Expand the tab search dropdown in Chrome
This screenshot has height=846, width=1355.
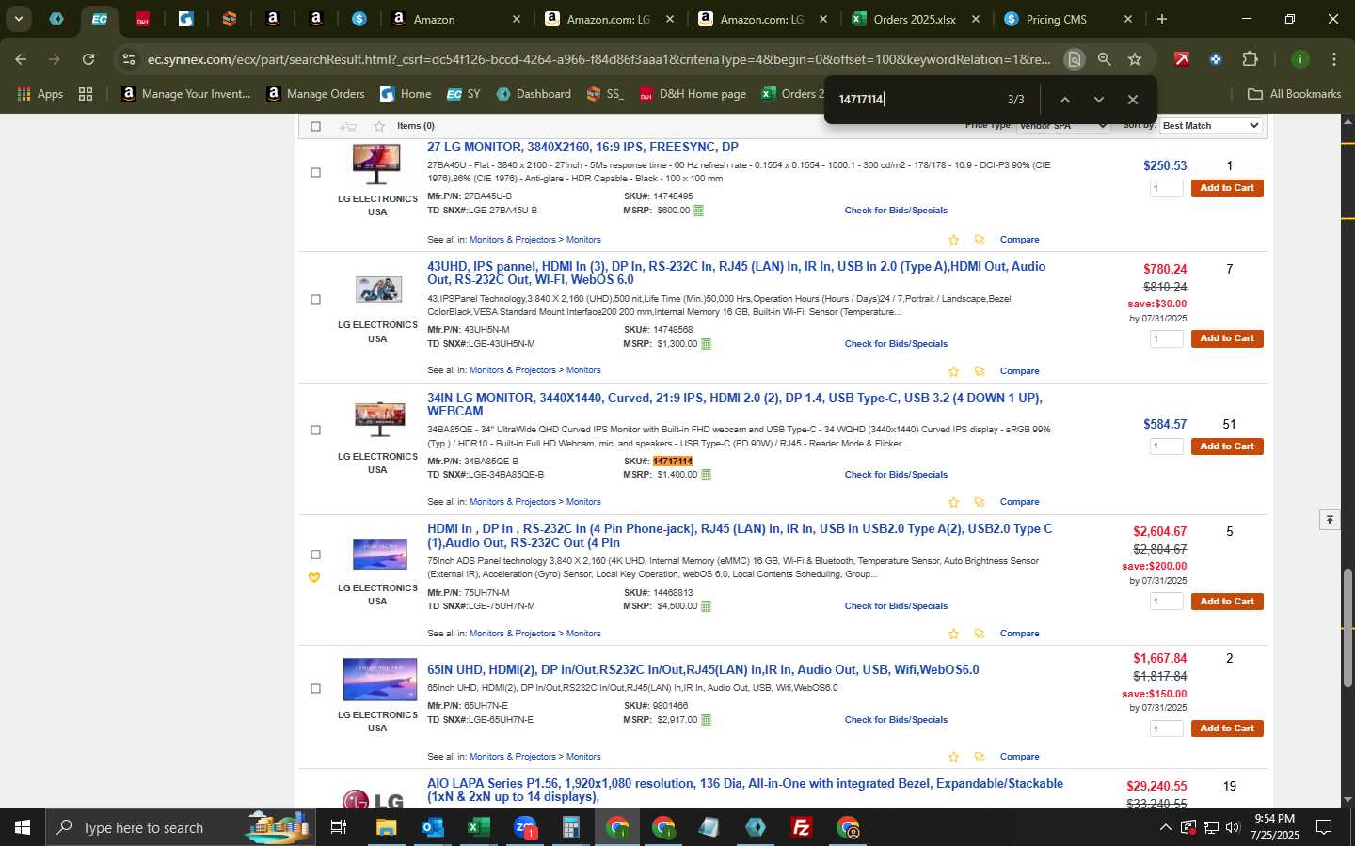(x=18, y=19)
